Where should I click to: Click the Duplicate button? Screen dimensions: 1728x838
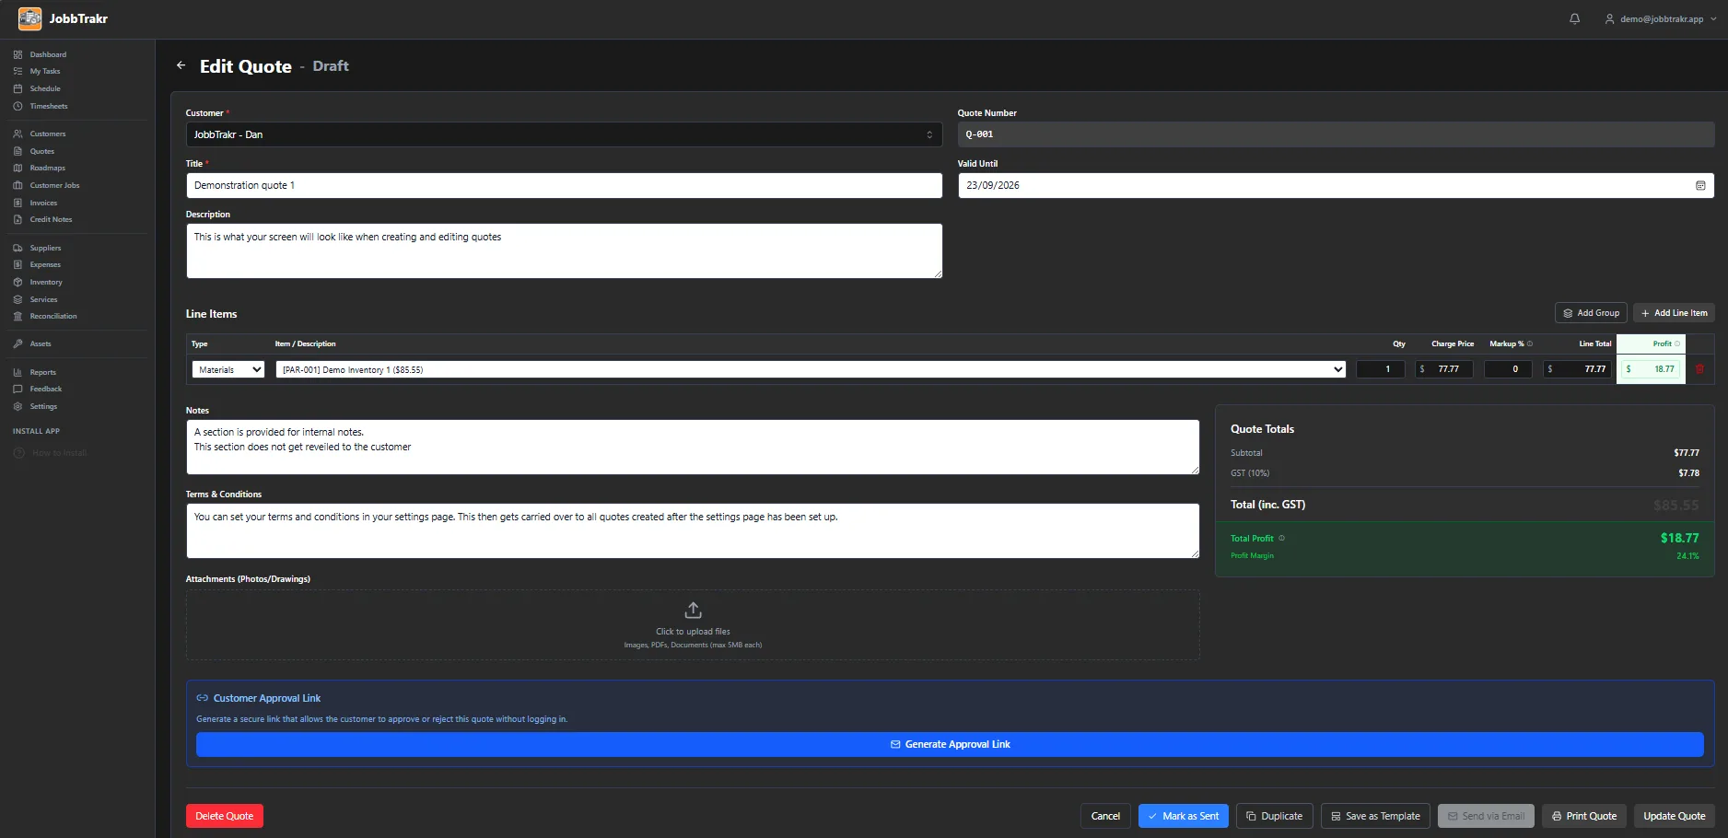(x=1274, y=816)
